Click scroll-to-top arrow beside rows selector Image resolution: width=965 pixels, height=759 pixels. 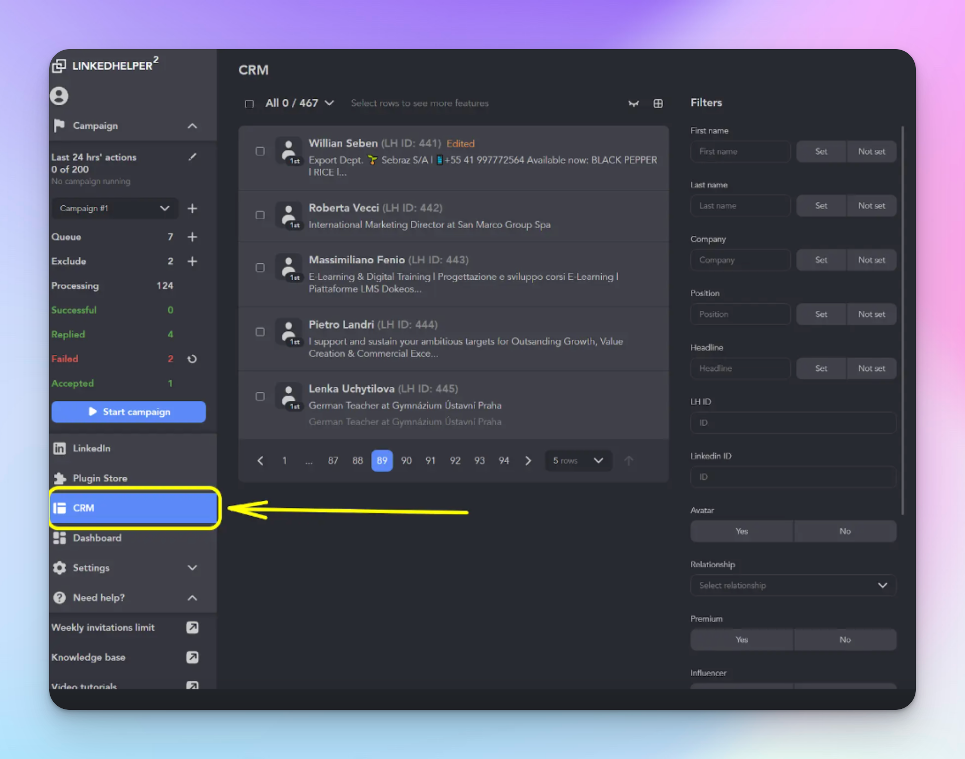pos(629,461)
